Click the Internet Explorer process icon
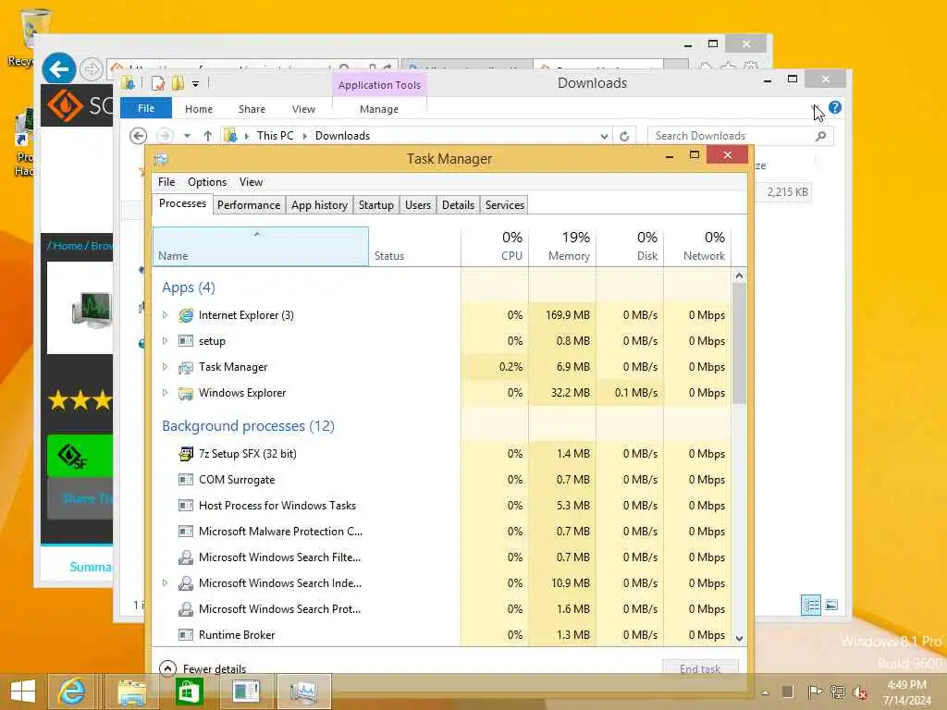Viewport: 947px width, 710px height. 185,315
